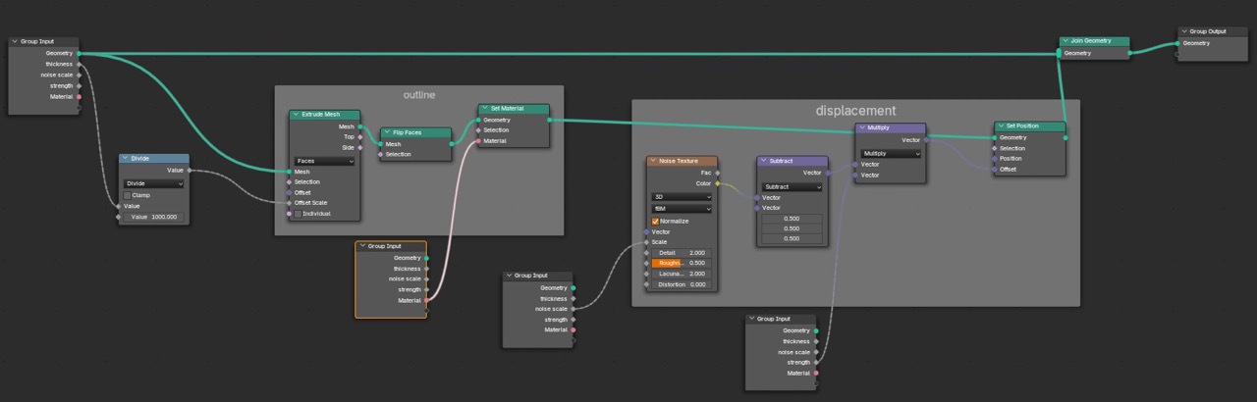Open Subtract operation dropdown

point(792,186)
